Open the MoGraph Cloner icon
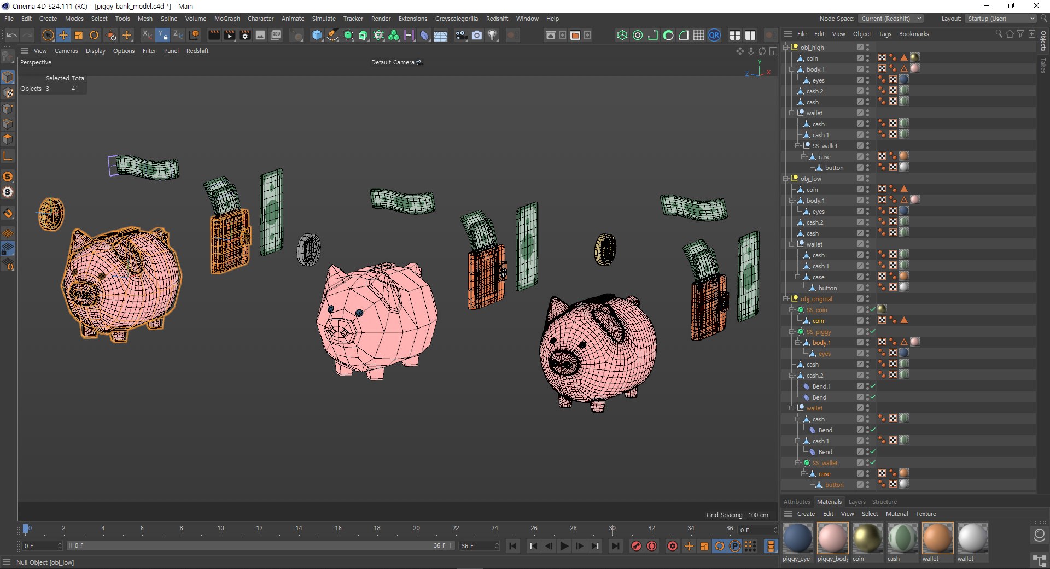 (x=394, y=36)
